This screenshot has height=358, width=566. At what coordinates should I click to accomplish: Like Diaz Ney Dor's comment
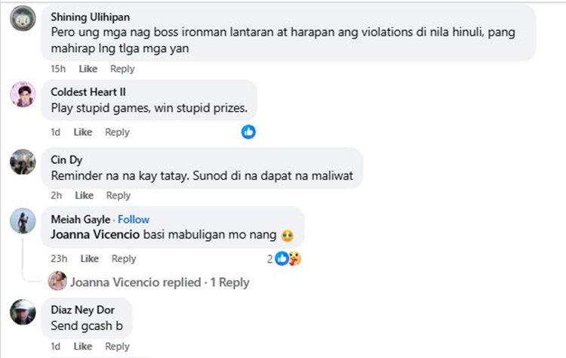pos(83,347)
